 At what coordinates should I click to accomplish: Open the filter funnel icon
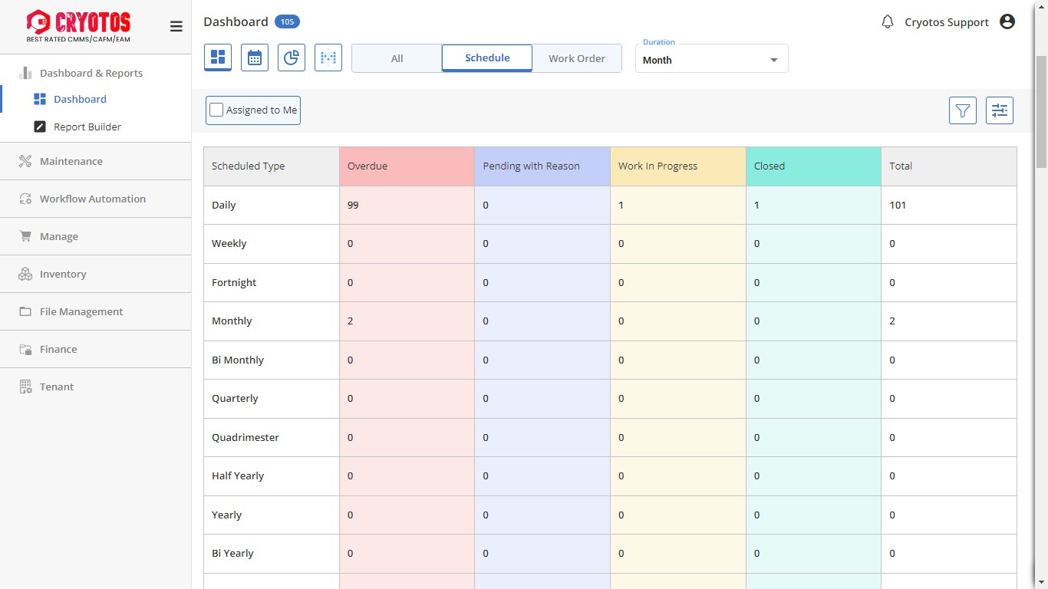coord(963,110)
